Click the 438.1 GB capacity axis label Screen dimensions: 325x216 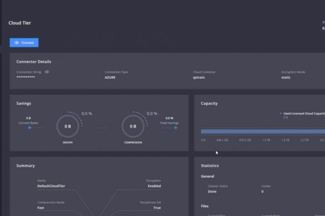pos(222,140)
